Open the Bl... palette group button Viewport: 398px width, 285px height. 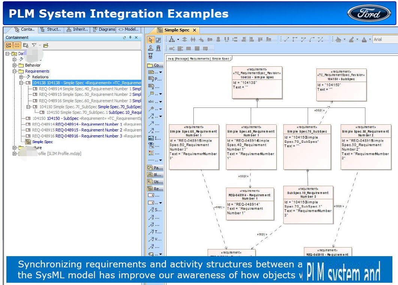coord(156,175)
